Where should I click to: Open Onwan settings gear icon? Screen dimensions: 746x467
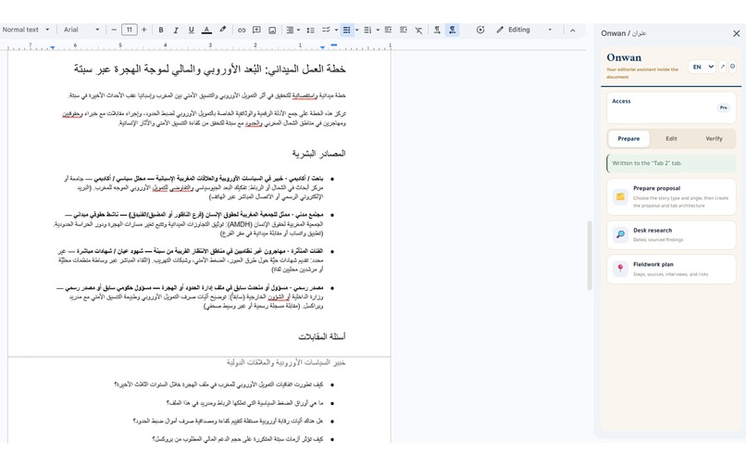[x=733, y=67]
